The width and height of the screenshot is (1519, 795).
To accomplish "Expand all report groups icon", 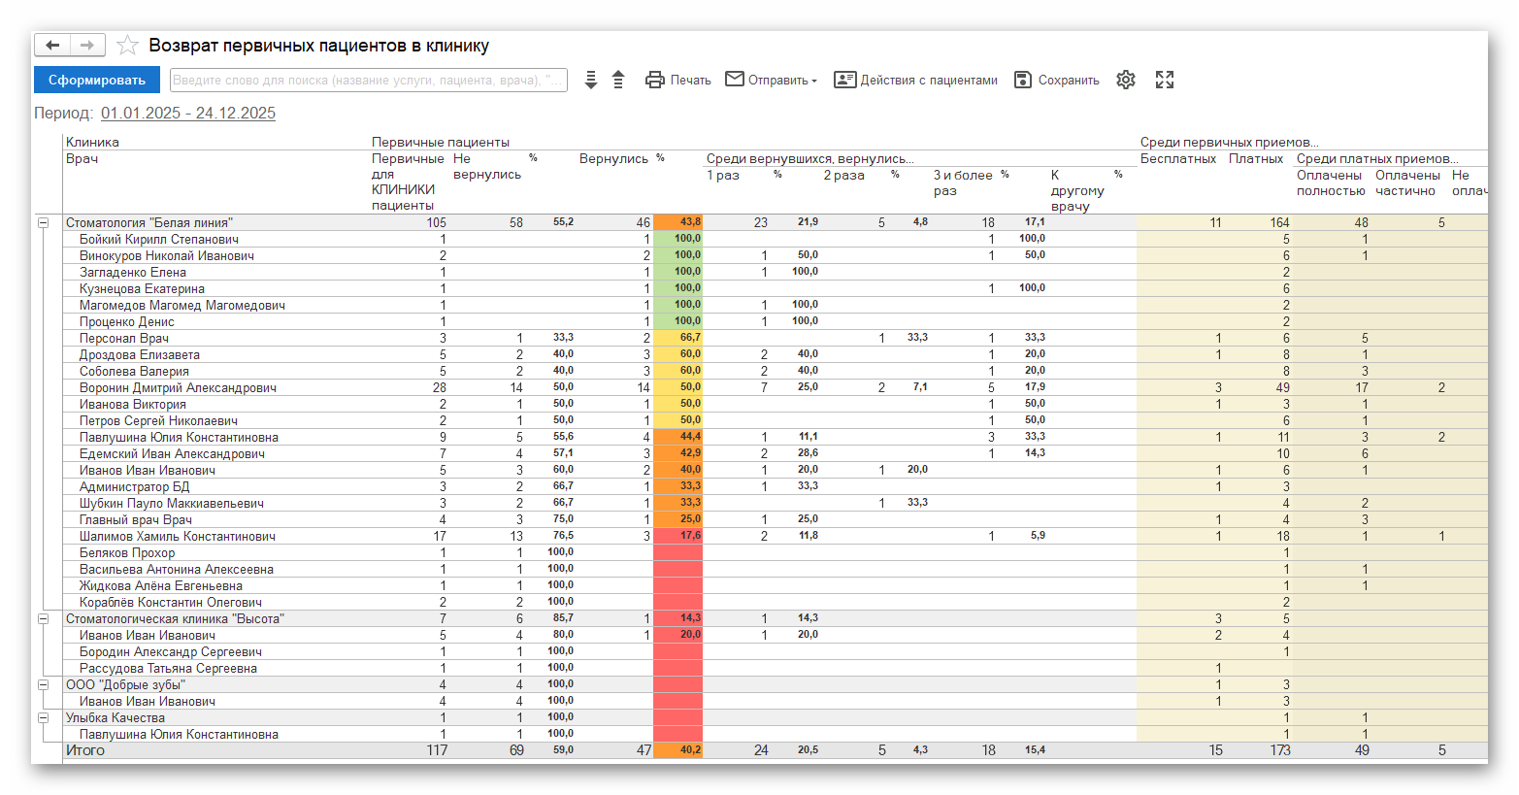I will tap(591, 81).
